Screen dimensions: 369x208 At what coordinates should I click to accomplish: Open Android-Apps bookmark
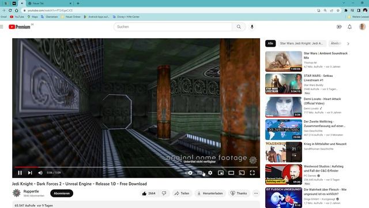coord(96,17)
